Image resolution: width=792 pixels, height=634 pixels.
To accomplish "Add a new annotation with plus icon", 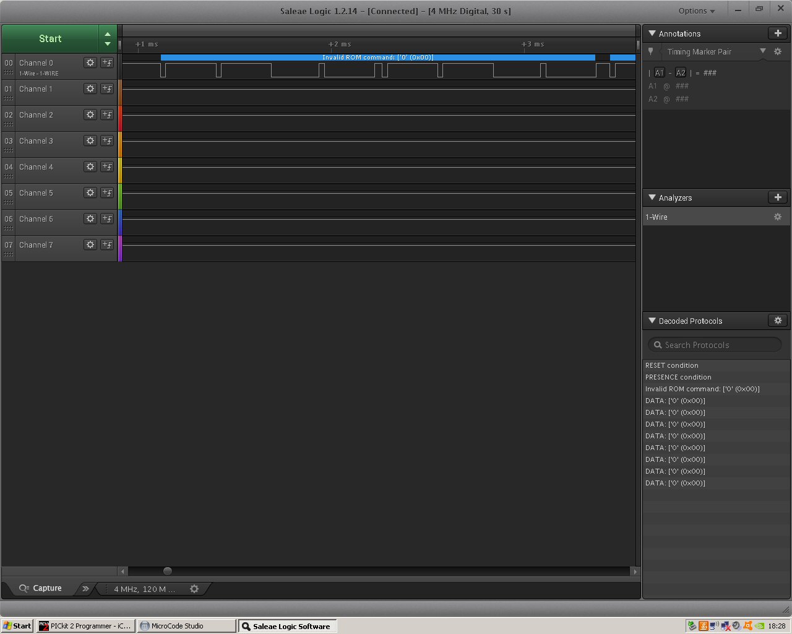I will (778, 33).
